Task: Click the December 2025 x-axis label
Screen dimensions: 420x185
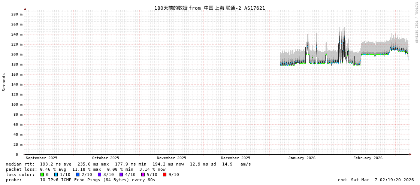Action: point(235,158)
